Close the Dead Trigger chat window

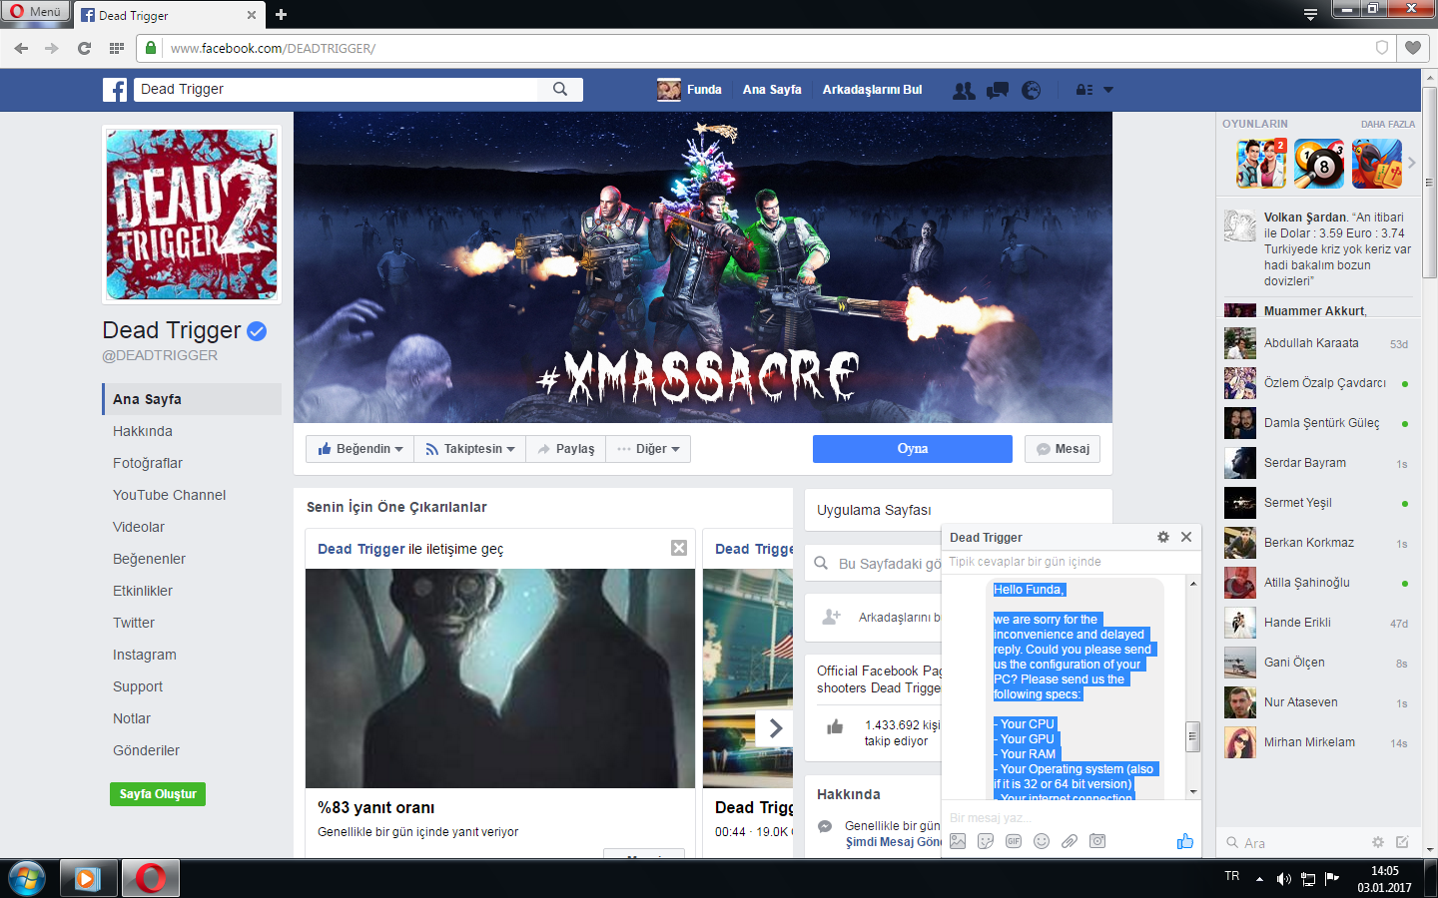(x=1186, y=537)
